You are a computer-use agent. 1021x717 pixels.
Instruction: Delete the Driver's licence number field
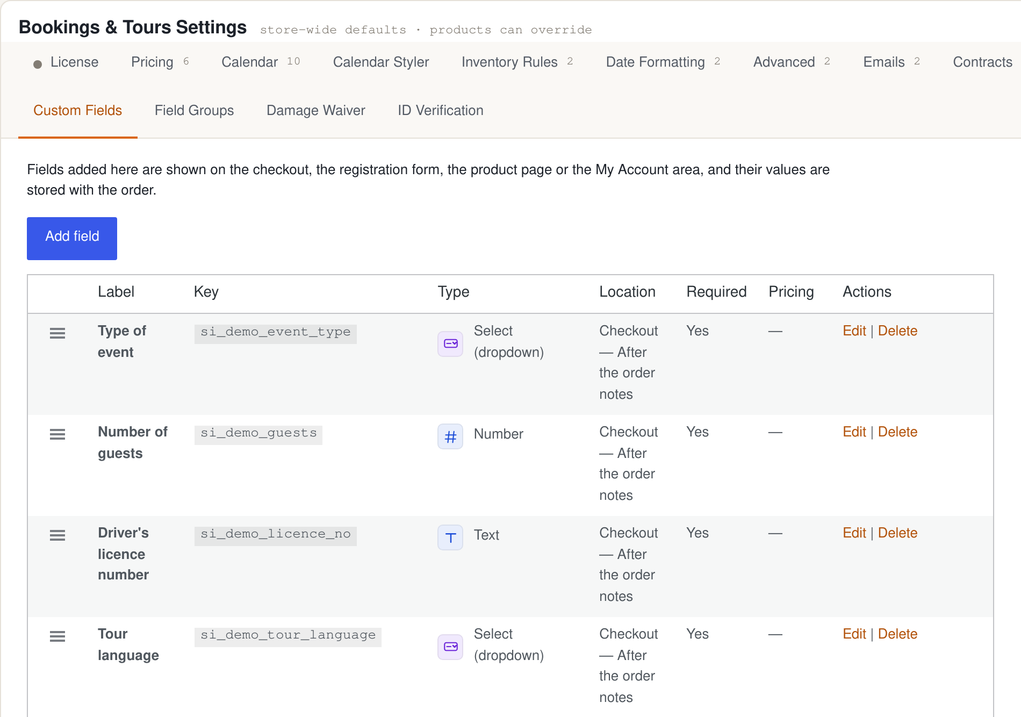[897, 533]
